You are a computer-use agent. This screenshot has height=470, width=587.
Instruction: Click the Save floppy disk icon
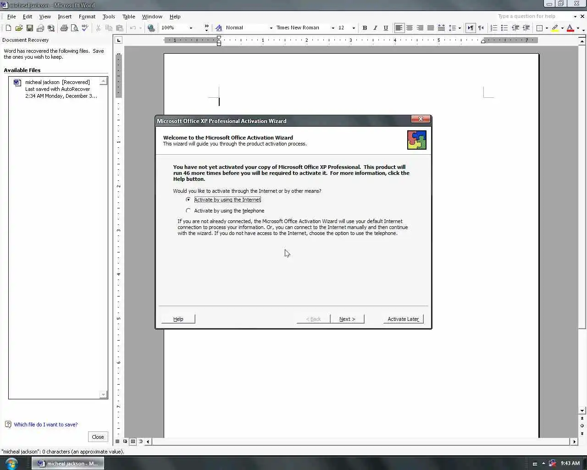tap(29, 28)
